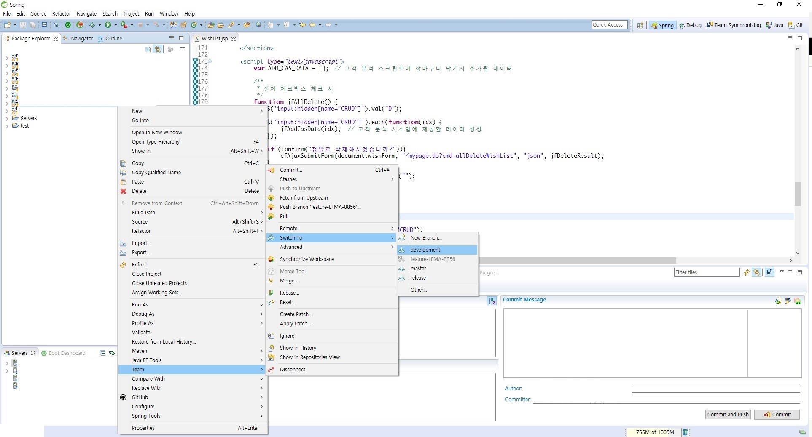
Task: Open Package Explorer view menu arrow
Action: coord(183,48)
